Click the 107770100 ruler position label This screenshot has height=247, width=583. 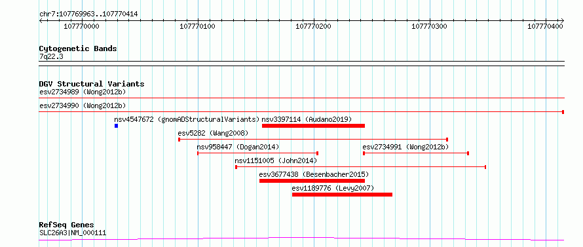(x=197, y=26)
